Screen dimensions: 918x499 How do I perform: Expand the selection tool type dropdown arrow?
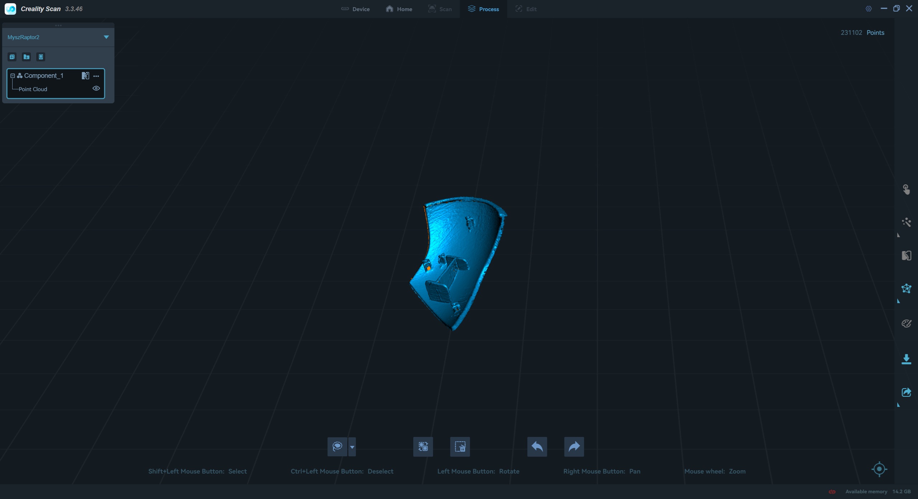pos(352,447)
